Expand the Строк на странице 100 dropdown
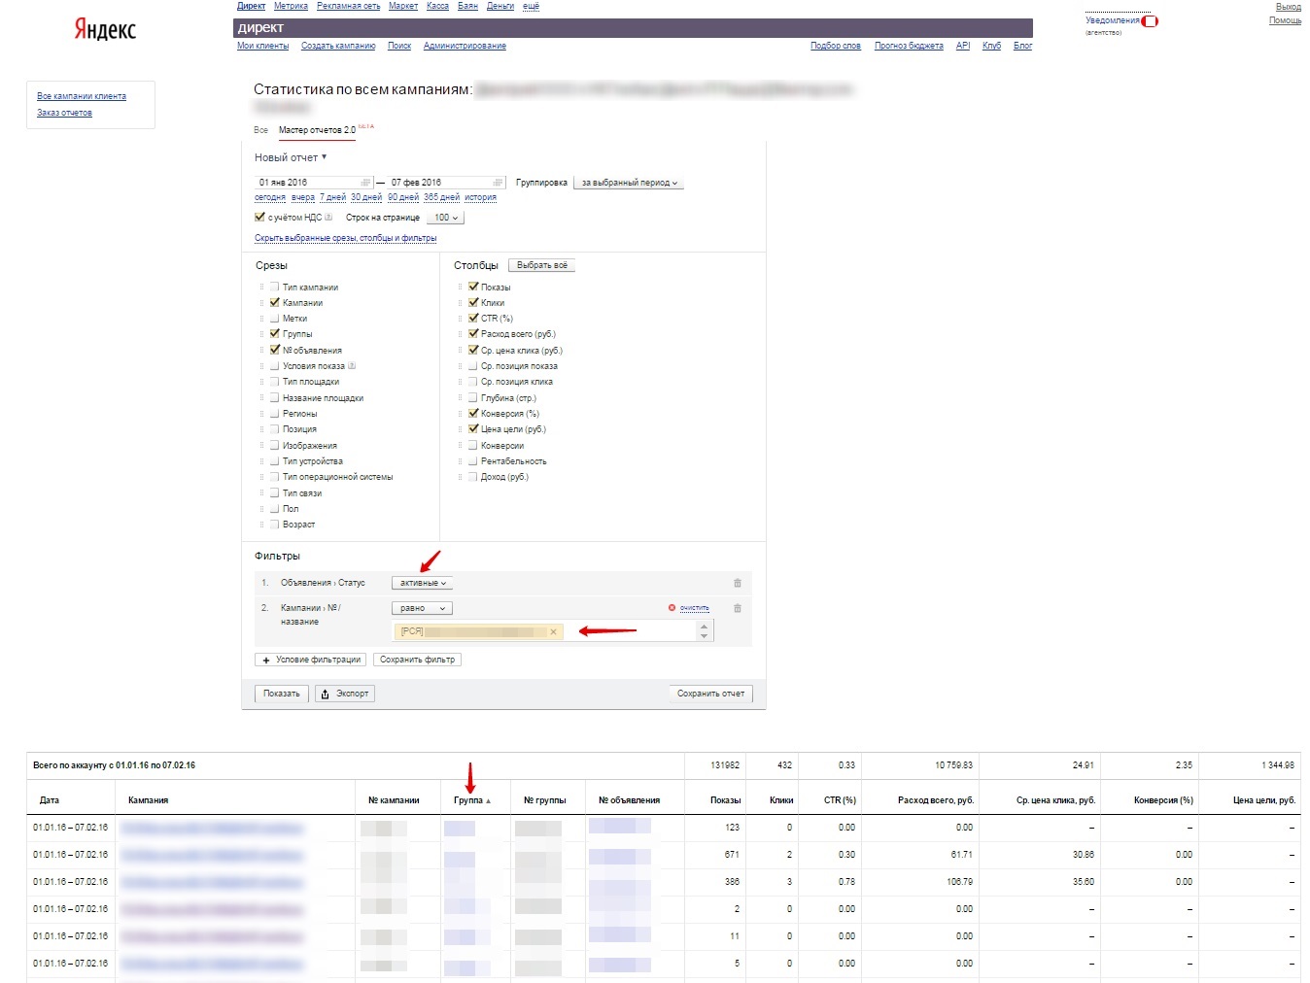This screenshot has height=983, width=1310. tap(445, 218)
